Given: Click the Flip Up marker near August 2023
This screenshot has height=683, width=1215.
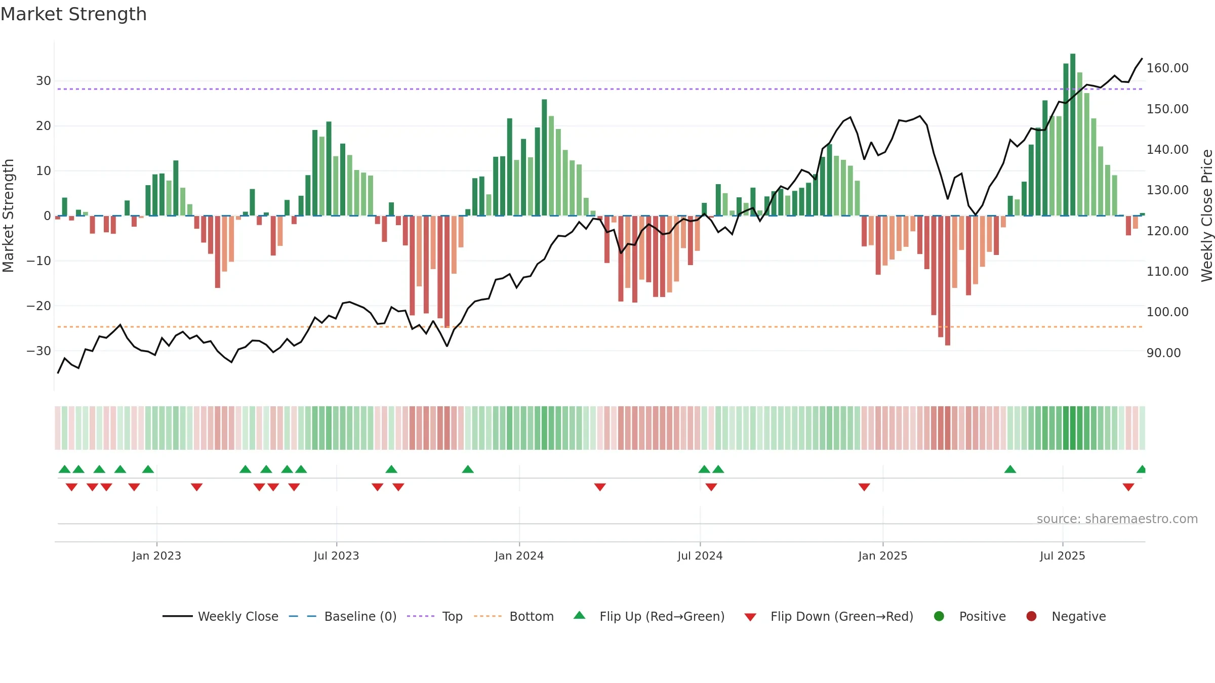Looking at the screenshot, I should [x=391, y=469].
